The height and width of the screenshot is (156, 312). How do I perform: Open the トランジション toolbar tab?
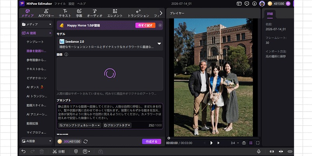(138, 13)
